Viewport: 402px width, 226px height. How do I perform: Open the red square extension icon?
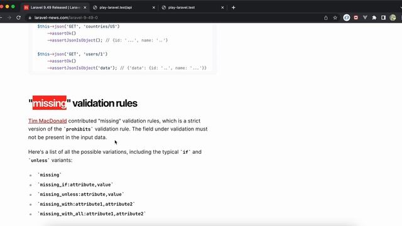pos(356,18)
